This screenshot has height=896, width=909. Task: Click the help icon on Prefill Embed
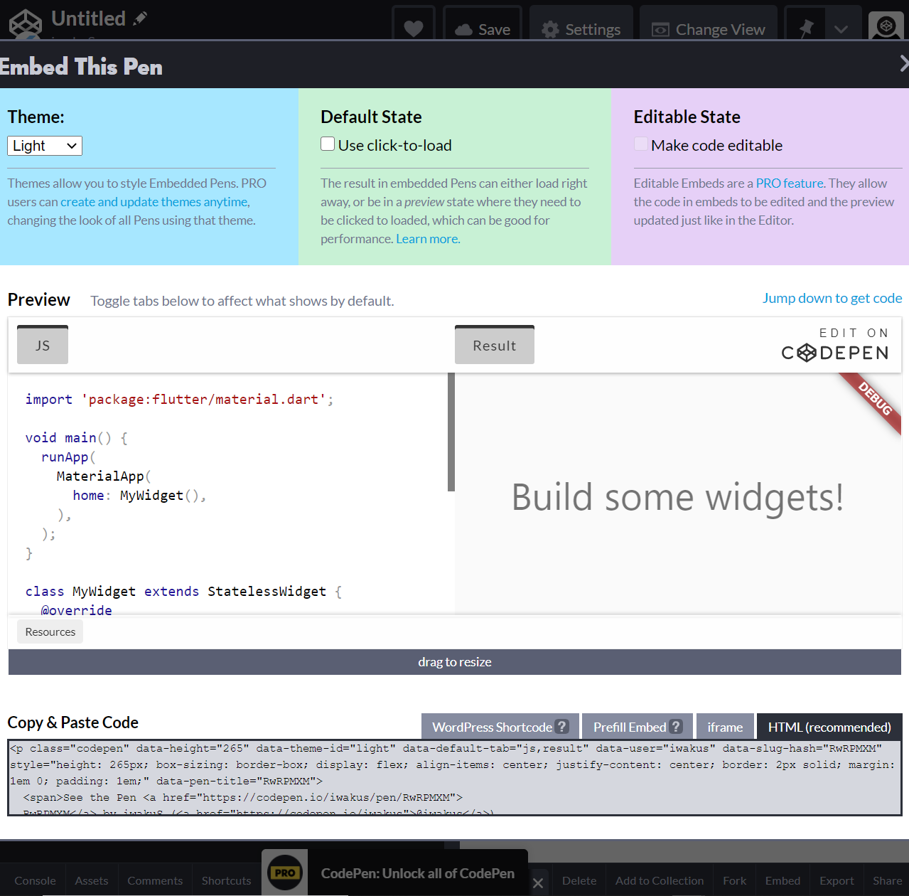[676, 727]
